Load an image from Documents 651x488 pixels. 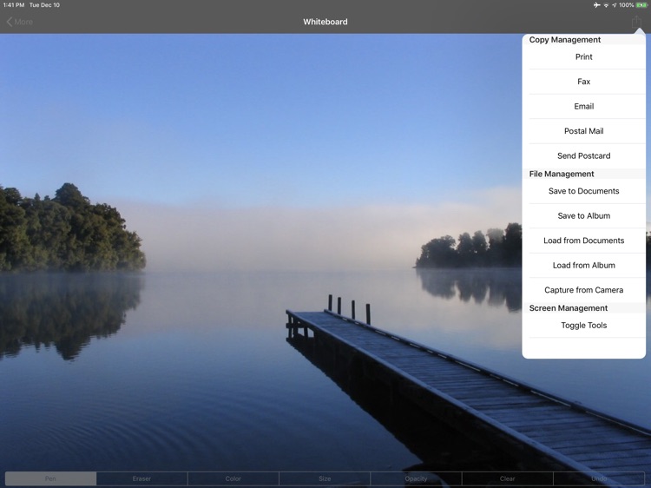[584, 241]
